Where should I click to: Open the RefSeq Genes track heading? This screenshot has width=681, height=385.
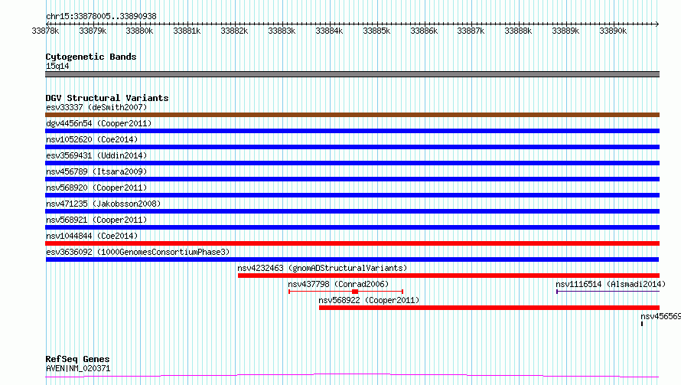tap(77, 359)
